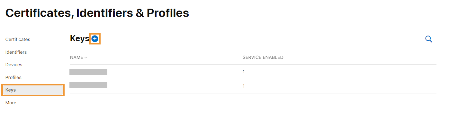Image resolution: width=449 pixels, height=119 pixels.
Task: Click 'Identifiers' word in the page heading
Action: (x=105, y=13)
